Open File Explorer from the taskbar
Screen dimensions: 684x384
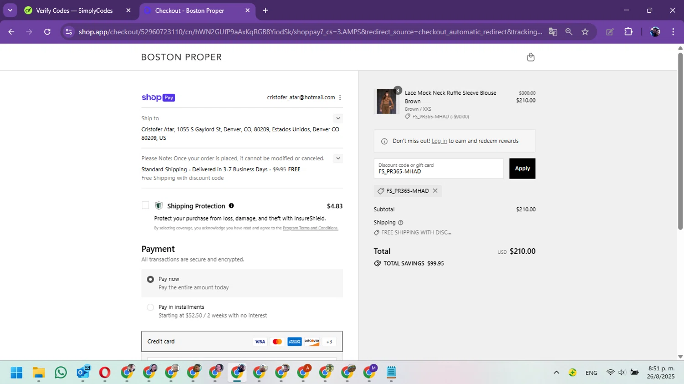(x=39, y=373)
